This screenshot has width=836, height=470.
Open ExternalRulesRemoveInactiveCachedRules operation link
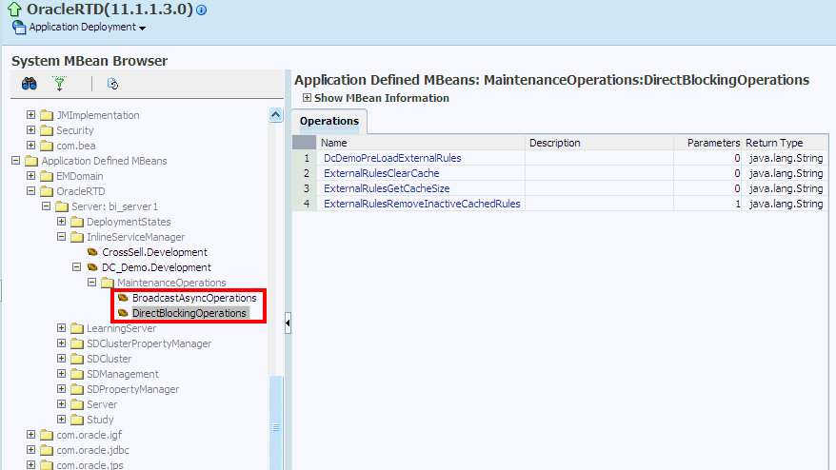[422, 204]
